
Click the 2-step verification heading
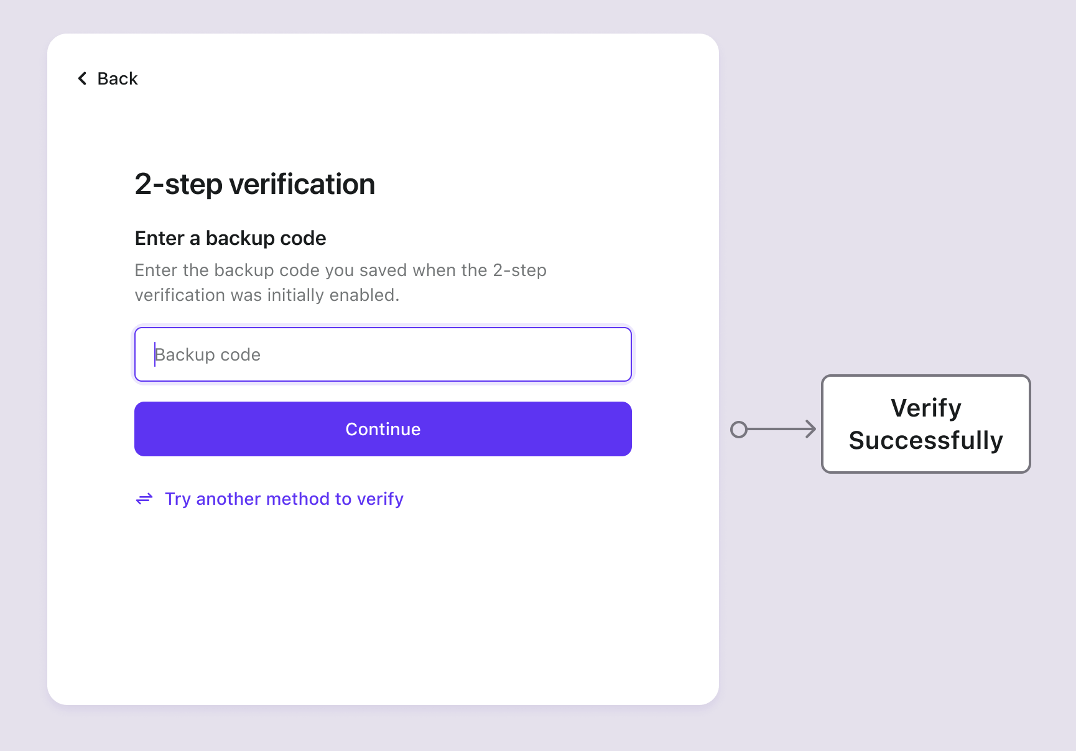pos(254,183)
